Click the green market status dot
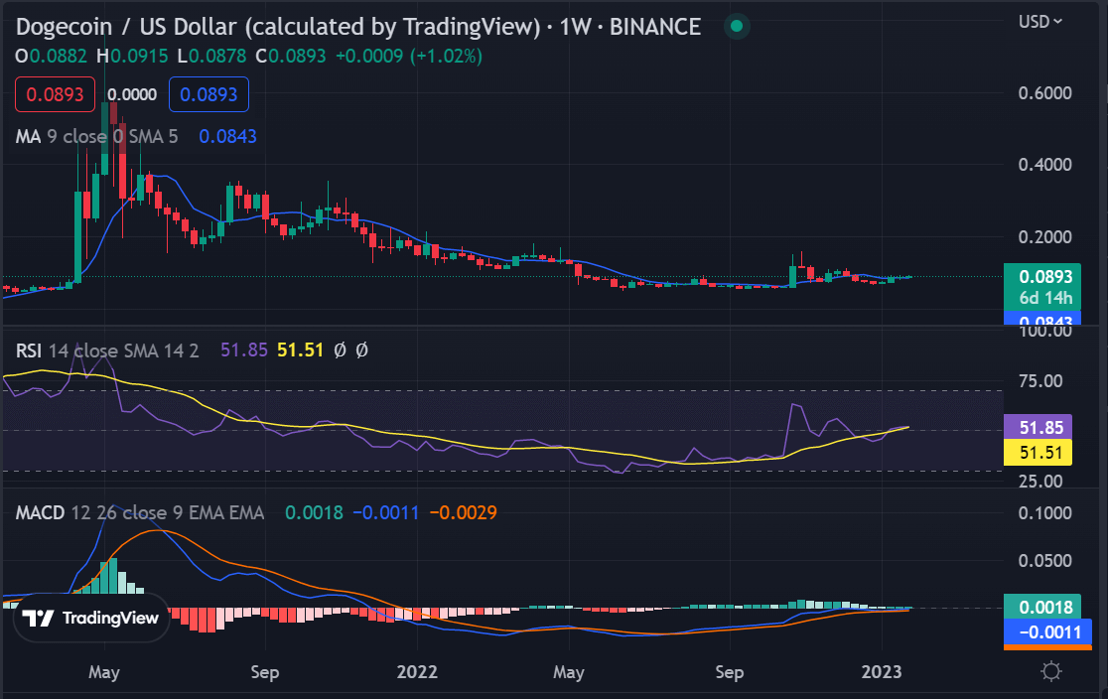 tap(737, 26)
